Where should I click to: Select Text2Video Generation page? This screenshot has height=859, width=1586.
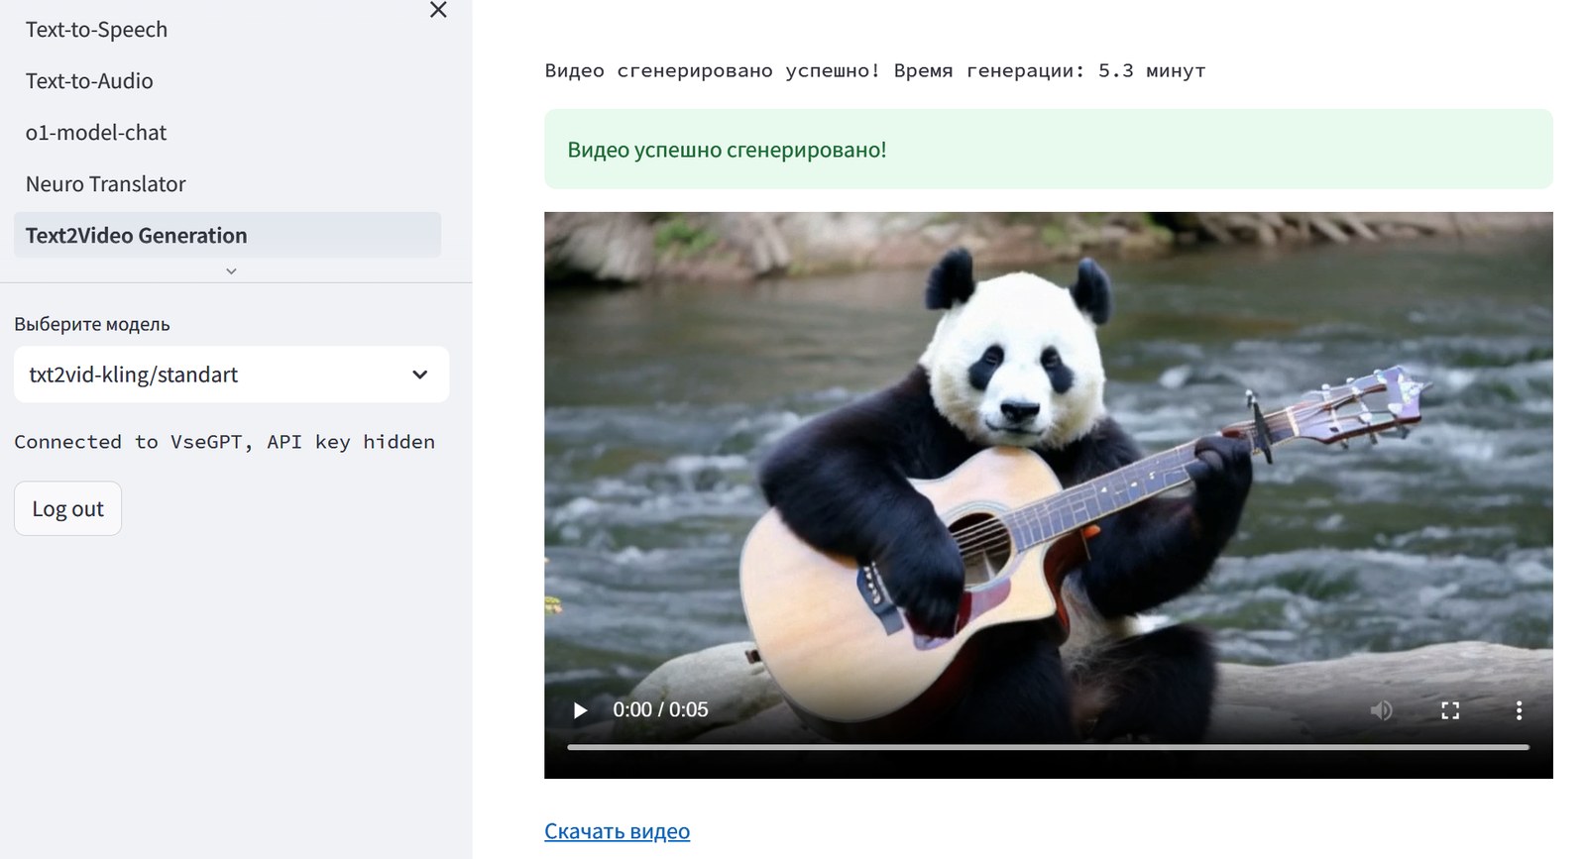227,235
